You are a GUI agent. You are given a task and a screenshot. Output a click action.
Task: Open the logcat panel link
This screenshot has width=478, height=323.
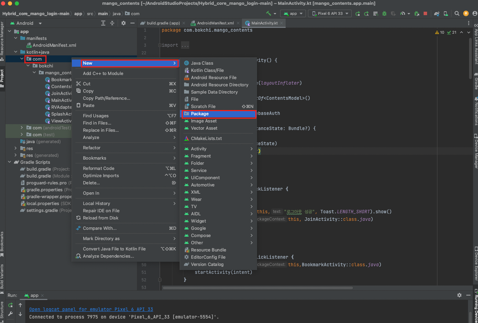[91, 309]
